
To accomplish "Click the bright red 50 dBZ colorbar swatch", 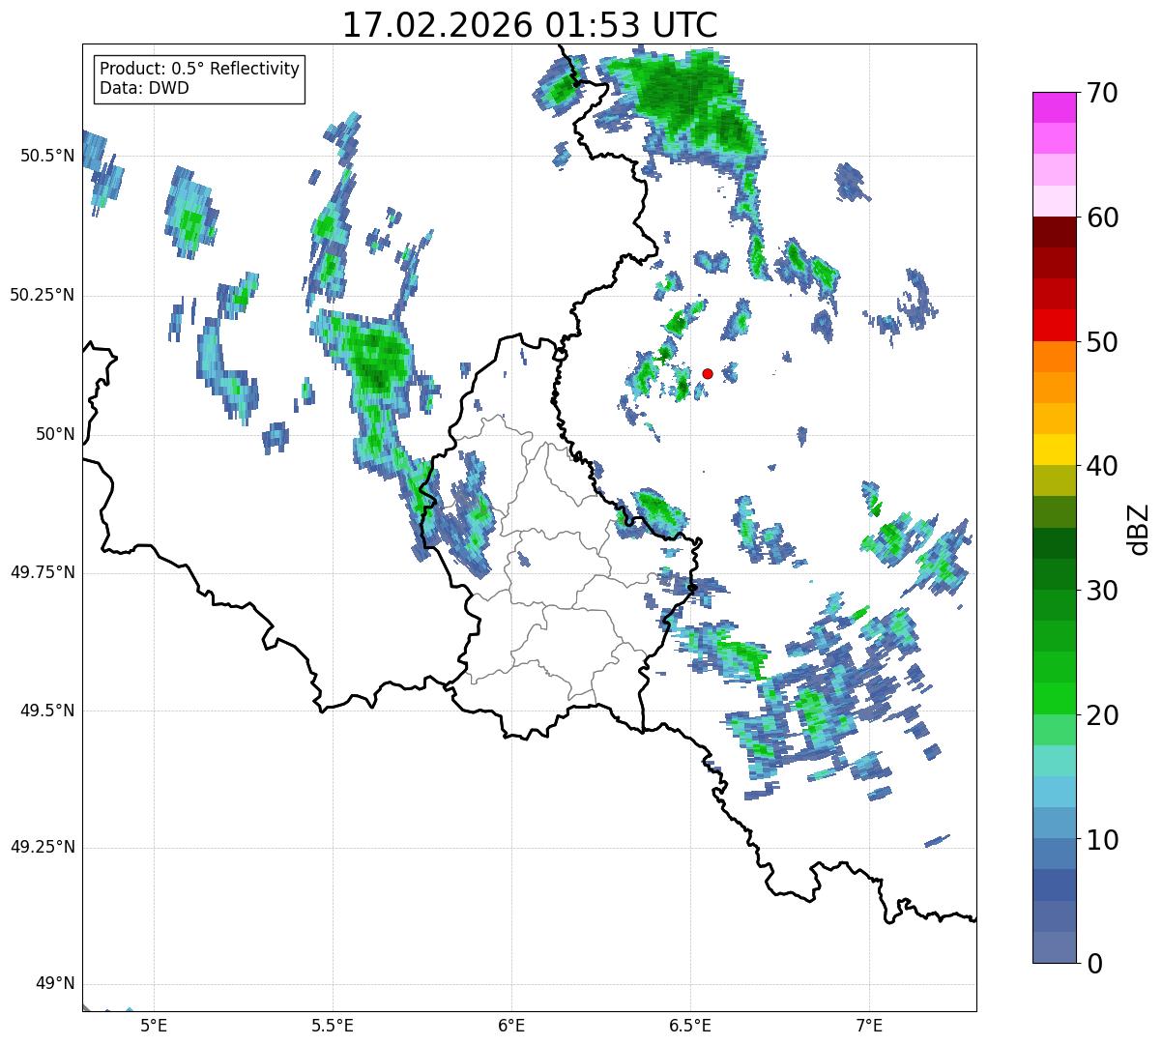I will (1054, 325).
